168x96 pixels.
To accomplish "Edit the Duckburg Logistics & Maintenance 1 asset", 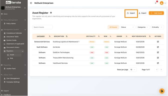I will pyautogui.click(x=158, y=42).
